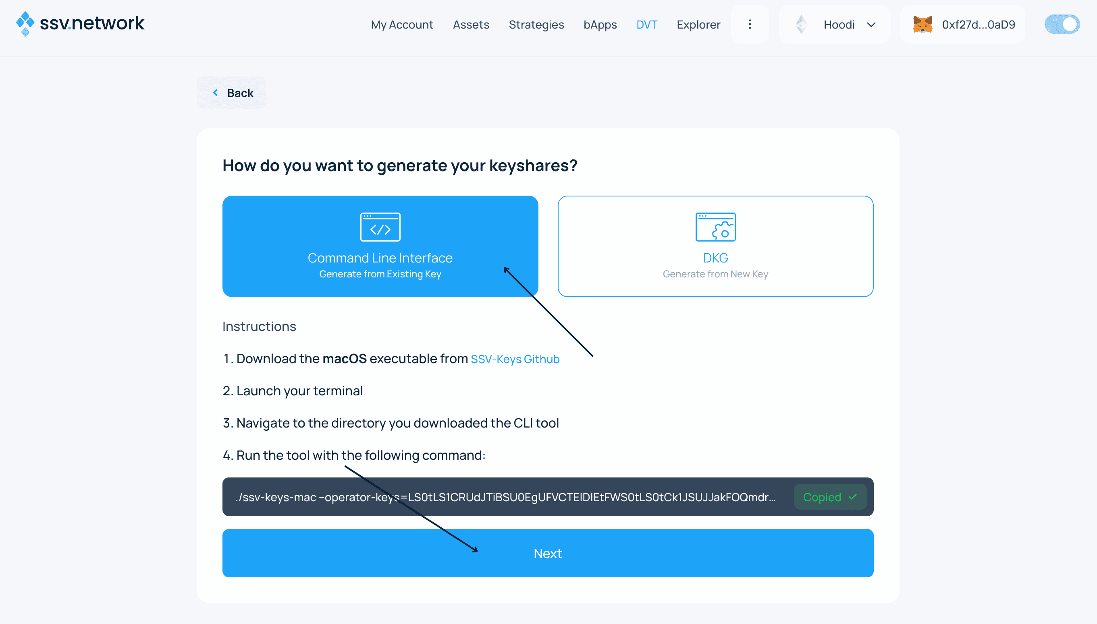The height and width of the screenshot is (624, 1097).
Task: Click the ssv.network diamond logo icon
Action: 25,24
